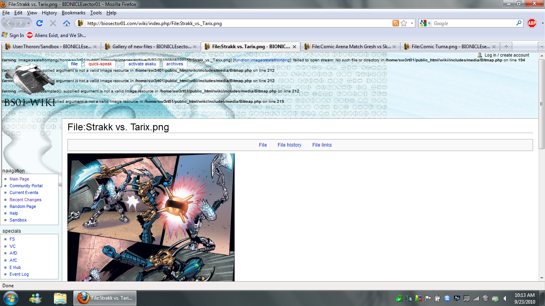Click the BS01 Wiki logo
545x306 pixels.
click(30, 86)
